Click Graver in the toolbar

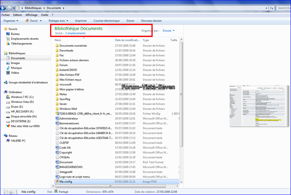coord(130,21)
